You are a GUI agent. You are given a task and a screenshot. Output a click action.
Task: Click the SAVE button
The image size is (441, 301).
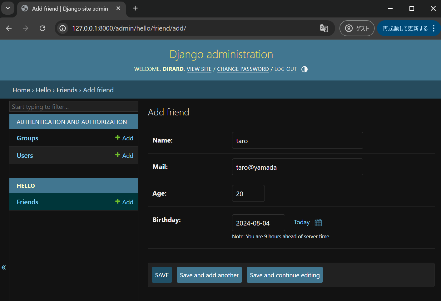click(x=162, y=275)
